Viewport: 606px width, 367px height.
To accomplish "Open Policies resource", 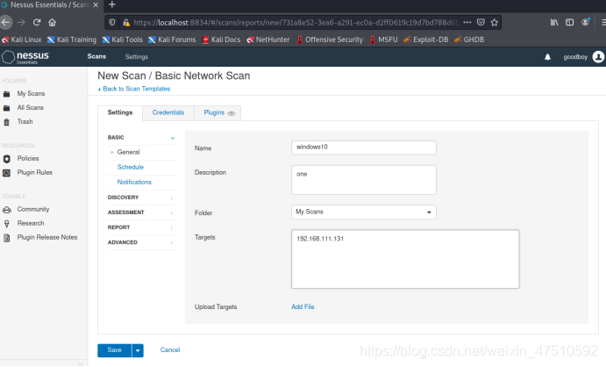I will coord(28,158).
